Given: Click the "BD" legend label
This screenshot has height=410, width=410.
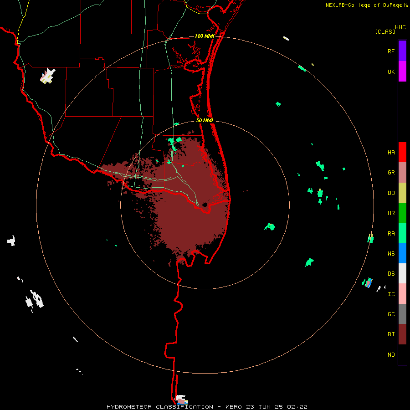Looking at the screenshot, I should point(391,193).
